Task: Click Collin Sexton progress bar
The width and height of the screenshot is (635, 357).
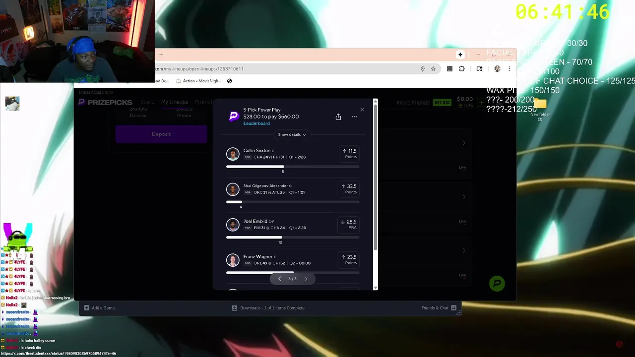Action: [x=293, y=167]
